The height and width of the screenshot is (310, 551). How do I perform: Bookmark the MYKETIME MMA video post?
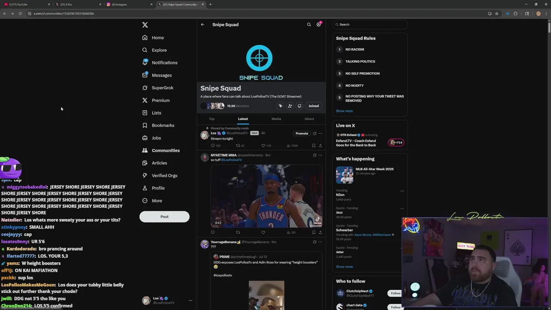pyautogui.click(x=314, y=232)
